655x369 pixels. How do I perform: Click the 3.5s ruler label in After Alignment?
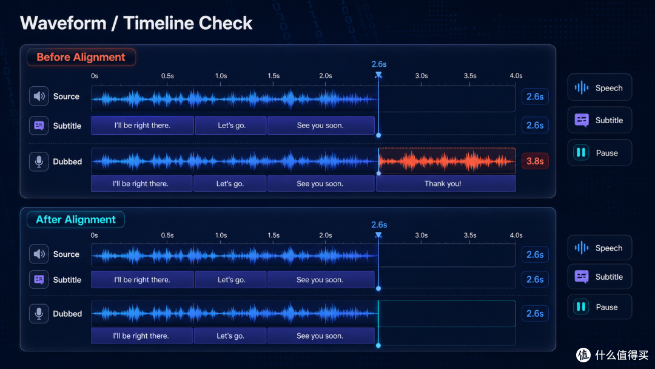pos(470,235)
